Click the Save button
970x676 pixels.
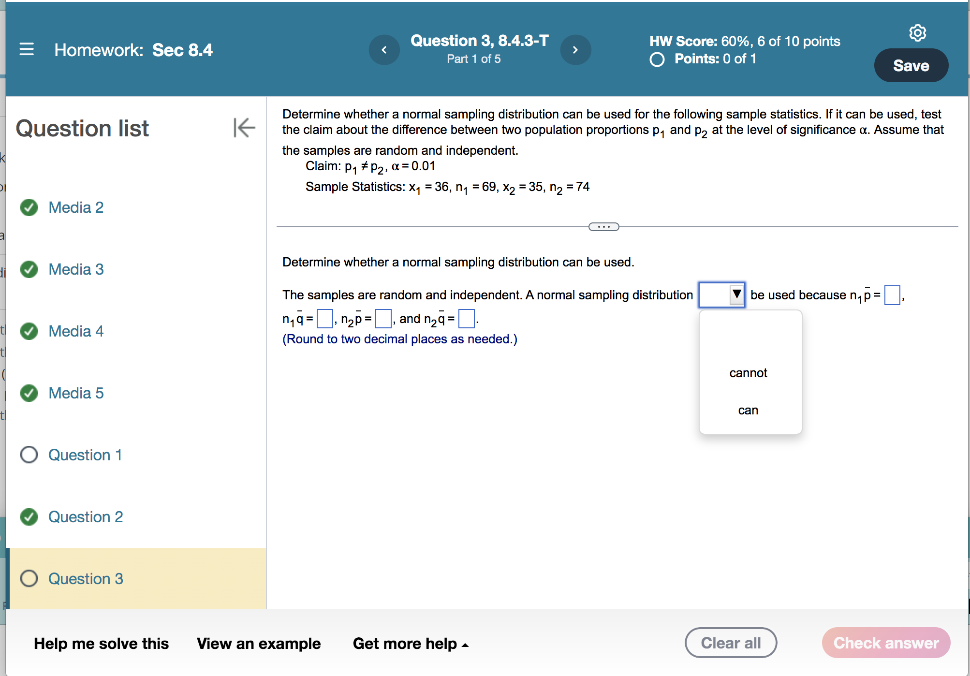pos(911,66)
